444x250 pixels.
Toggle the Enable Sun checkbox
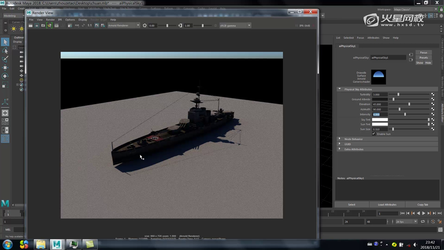[x=374, y=134]
